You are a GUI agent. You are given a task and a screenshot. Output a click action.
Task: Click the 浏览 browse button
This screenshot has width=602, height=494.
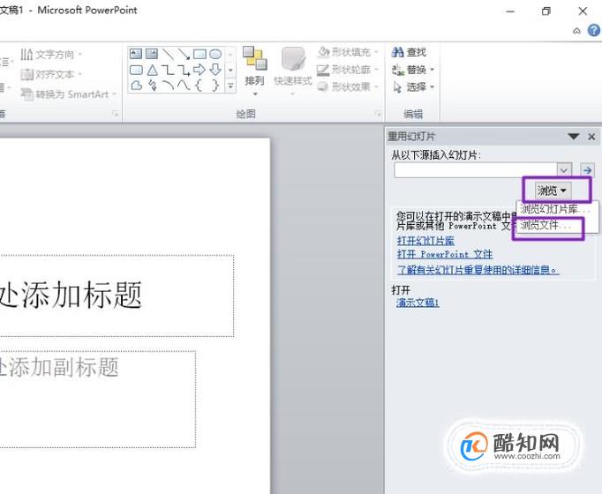[553, 191]
